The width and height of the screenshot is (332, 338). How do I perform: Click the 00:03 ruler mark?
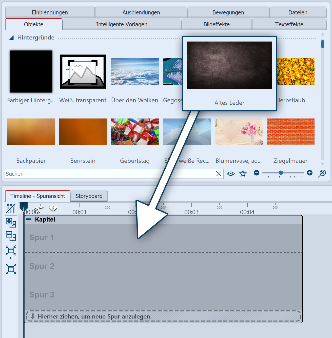[191, 212]
